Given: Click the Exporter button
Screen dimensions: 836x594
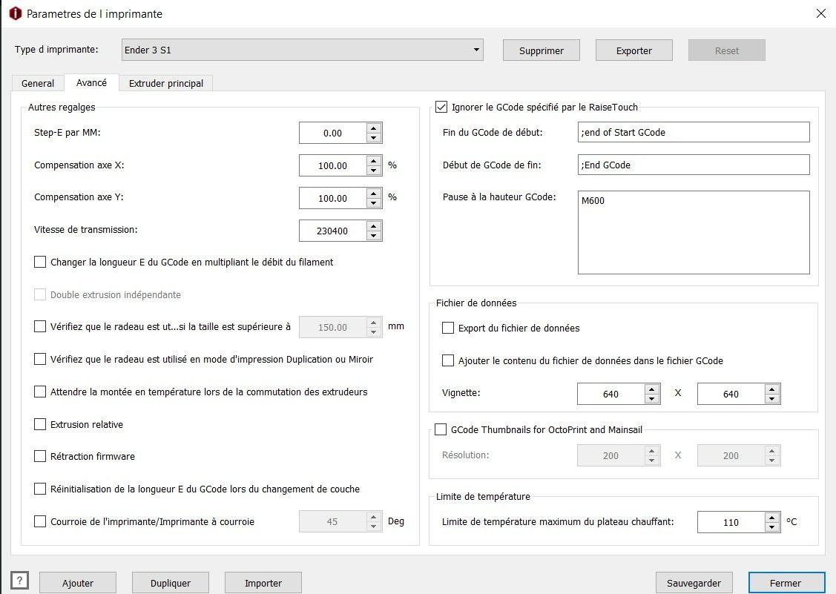Looking at the screenshot, I should coord(634,50).
